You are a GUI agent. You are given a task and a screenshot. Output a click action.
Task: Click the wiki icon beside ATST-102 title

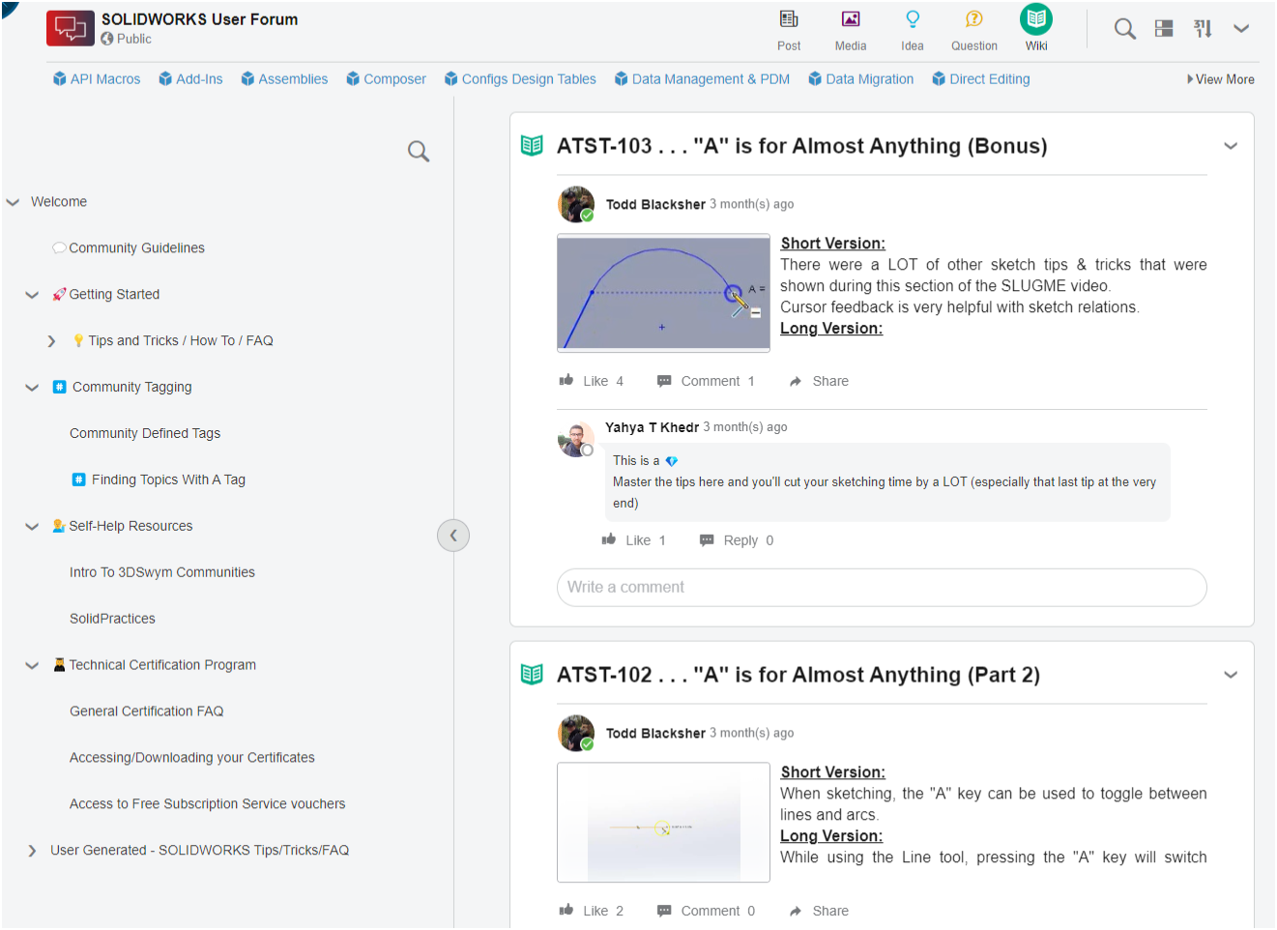click(532, 675)
